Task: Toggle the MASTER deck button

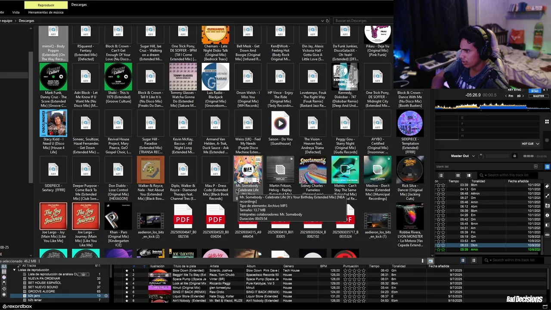Action: pos(539,96)
